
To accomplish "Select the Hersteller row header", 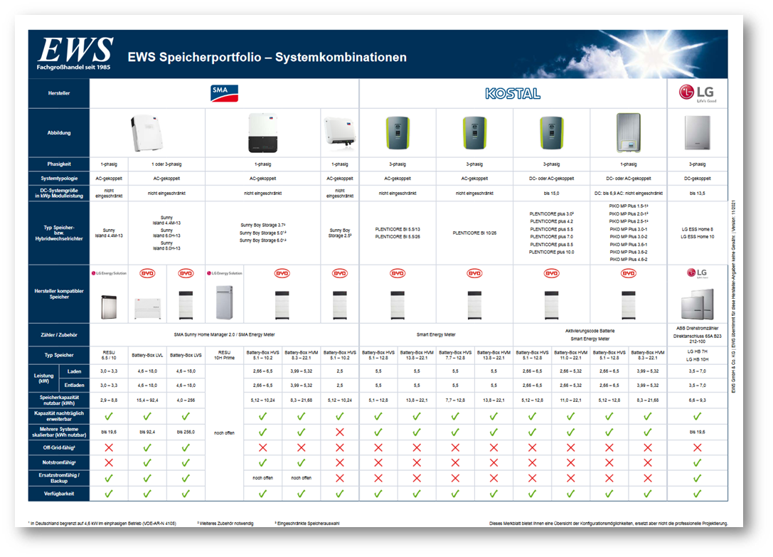I will (x=59, y=93).
